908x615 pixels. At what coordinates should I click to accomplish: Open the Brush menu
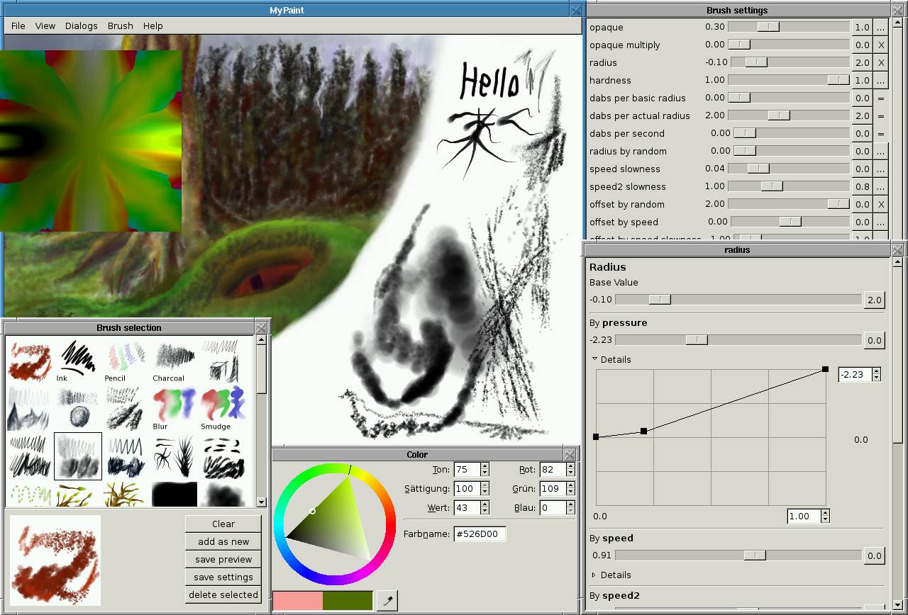[120, 26]
